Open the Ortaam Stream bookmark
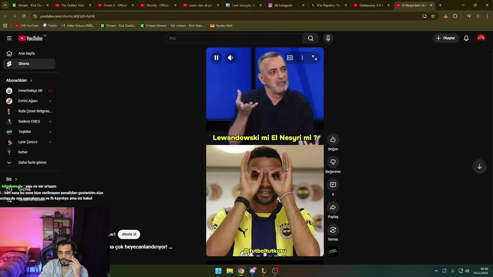The height and width of the screenshot is (277, 493). coord(153,26)
